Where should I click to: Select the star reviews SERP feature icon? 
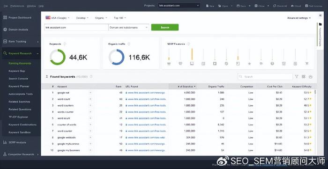(x=249, y=64)
